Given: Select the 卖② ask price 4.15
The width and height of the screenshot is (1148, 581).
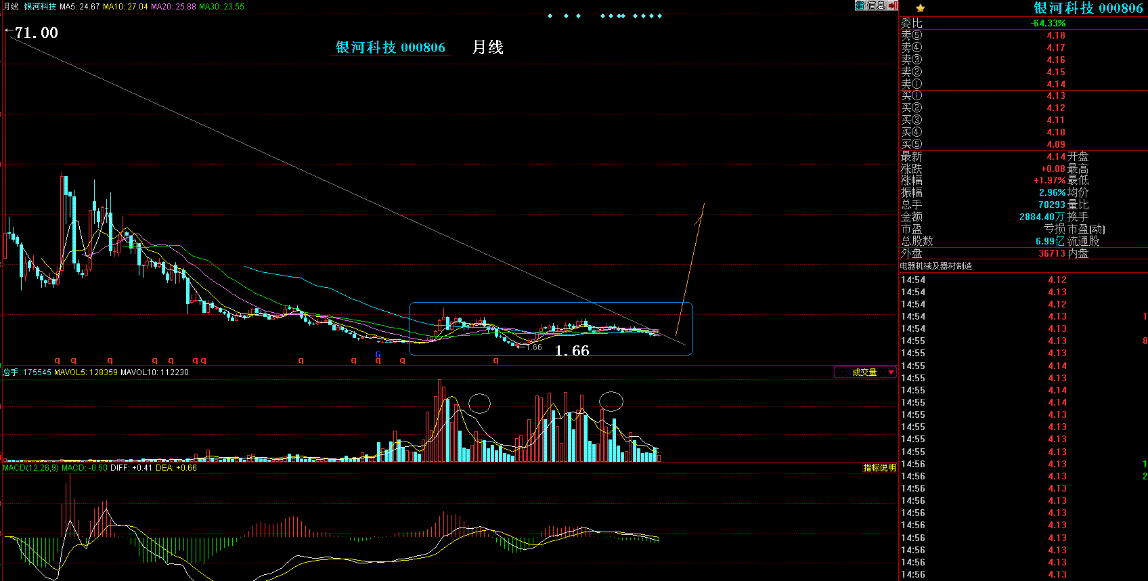Looking at the screenshot, I should pos(1056,72).
